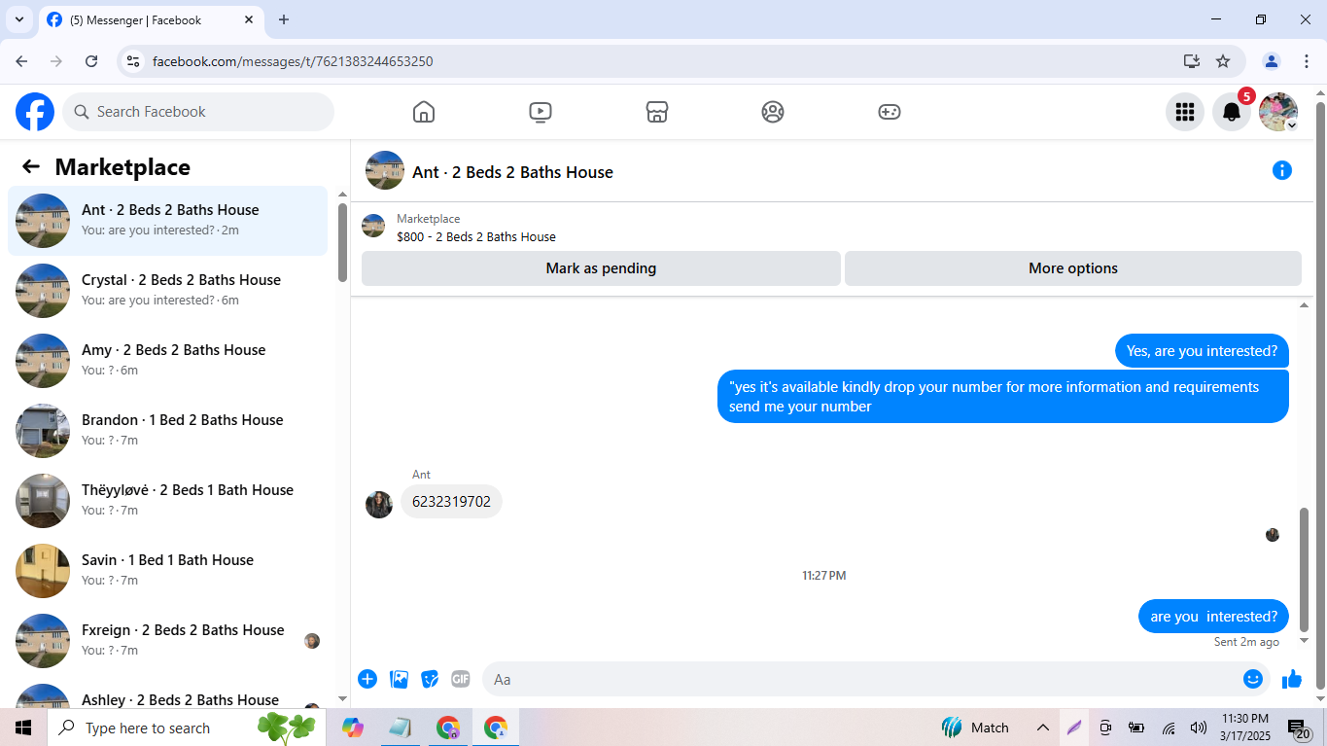This screenshot has width=1327, height=746.
Task: Open the Groups icon in top navigation
Action: click(773, 112)
